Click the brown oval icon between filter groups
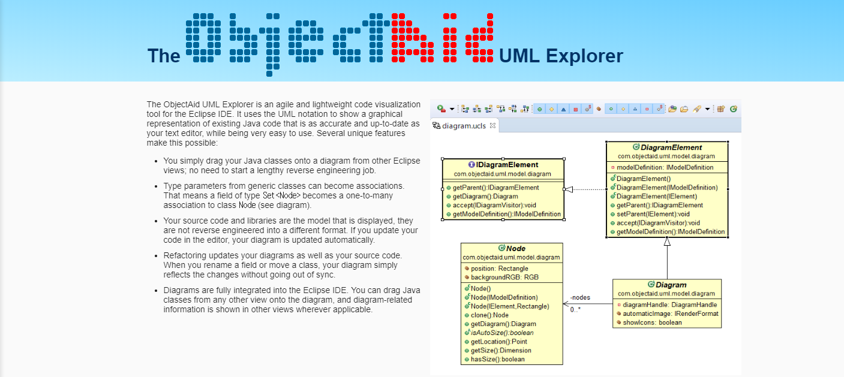 point(599,109)
